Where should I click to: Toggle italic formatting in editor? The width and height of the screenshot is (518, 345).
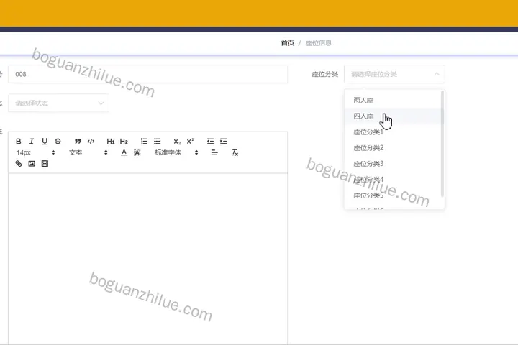coord(32,142)
